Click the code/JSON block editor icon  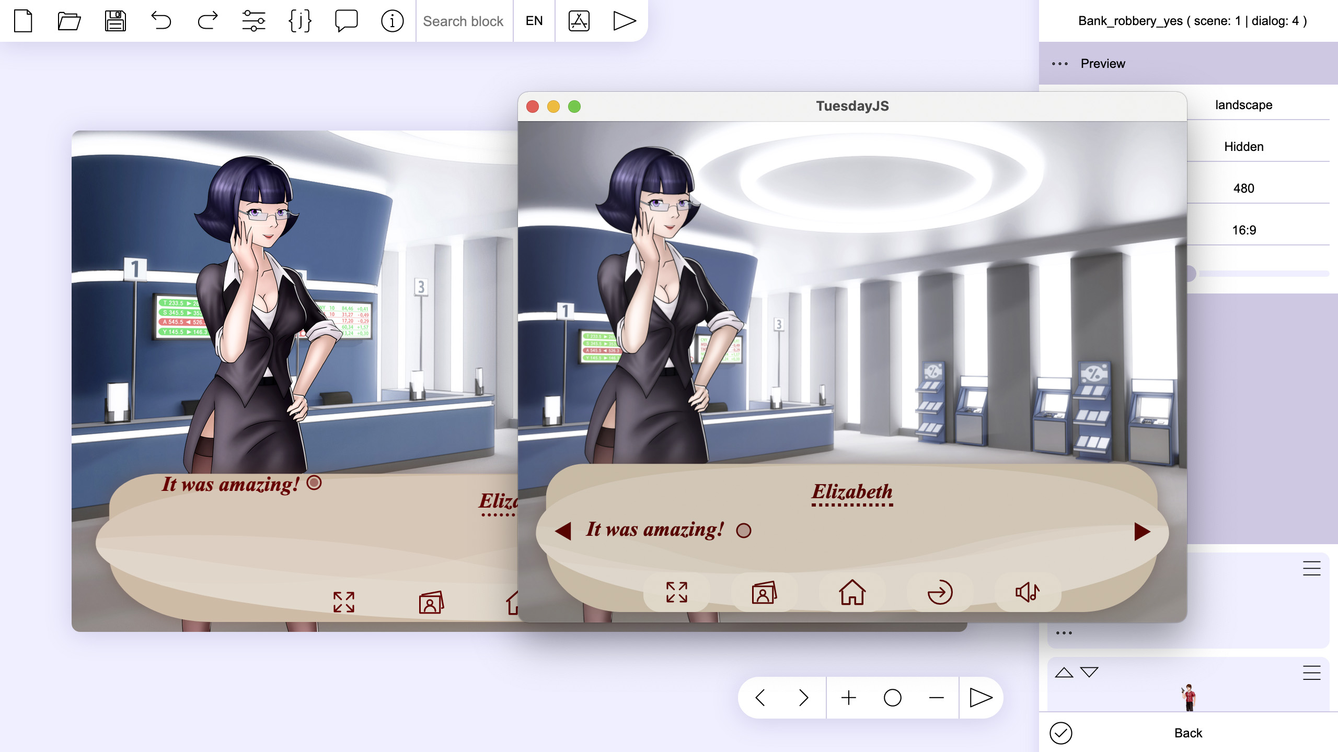click(x=298, y=20)
